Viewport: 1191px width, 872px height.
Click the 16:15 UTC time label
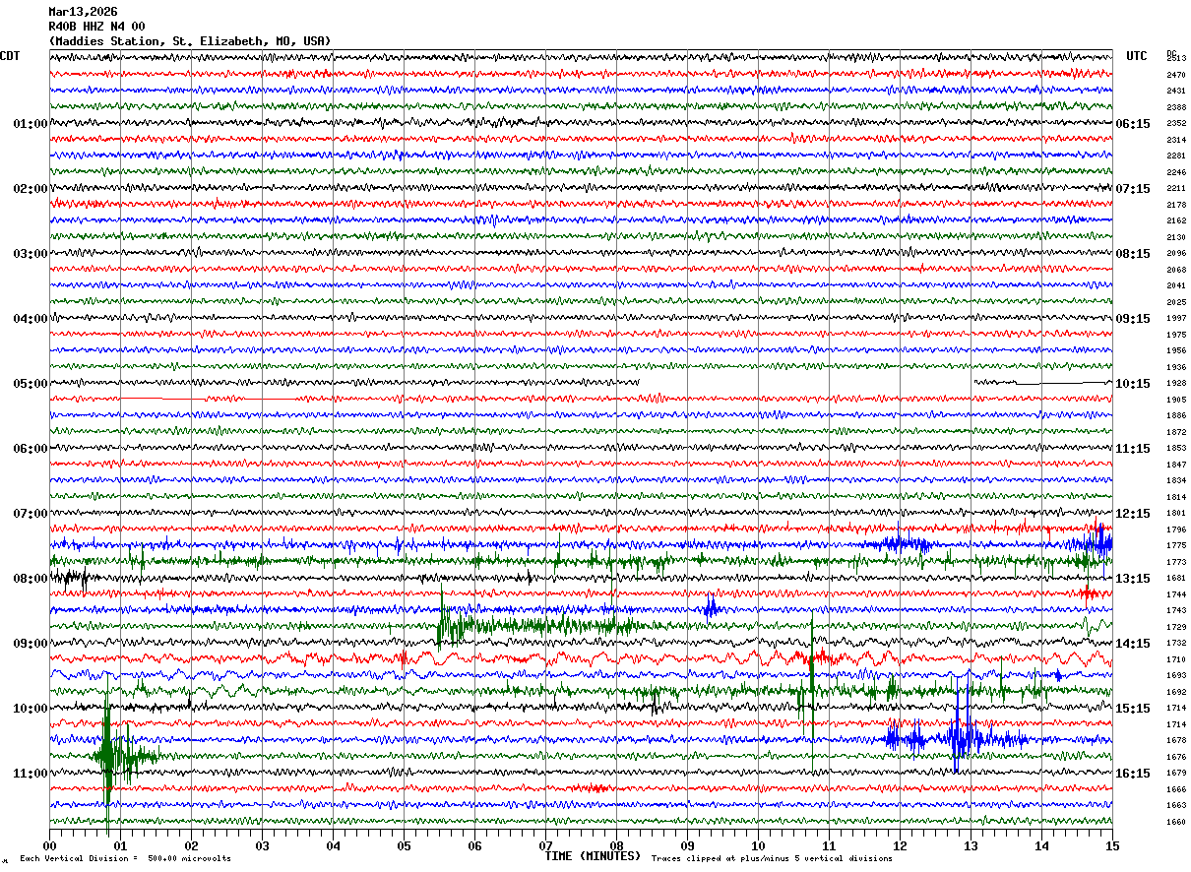click(x=1132, y=774)
